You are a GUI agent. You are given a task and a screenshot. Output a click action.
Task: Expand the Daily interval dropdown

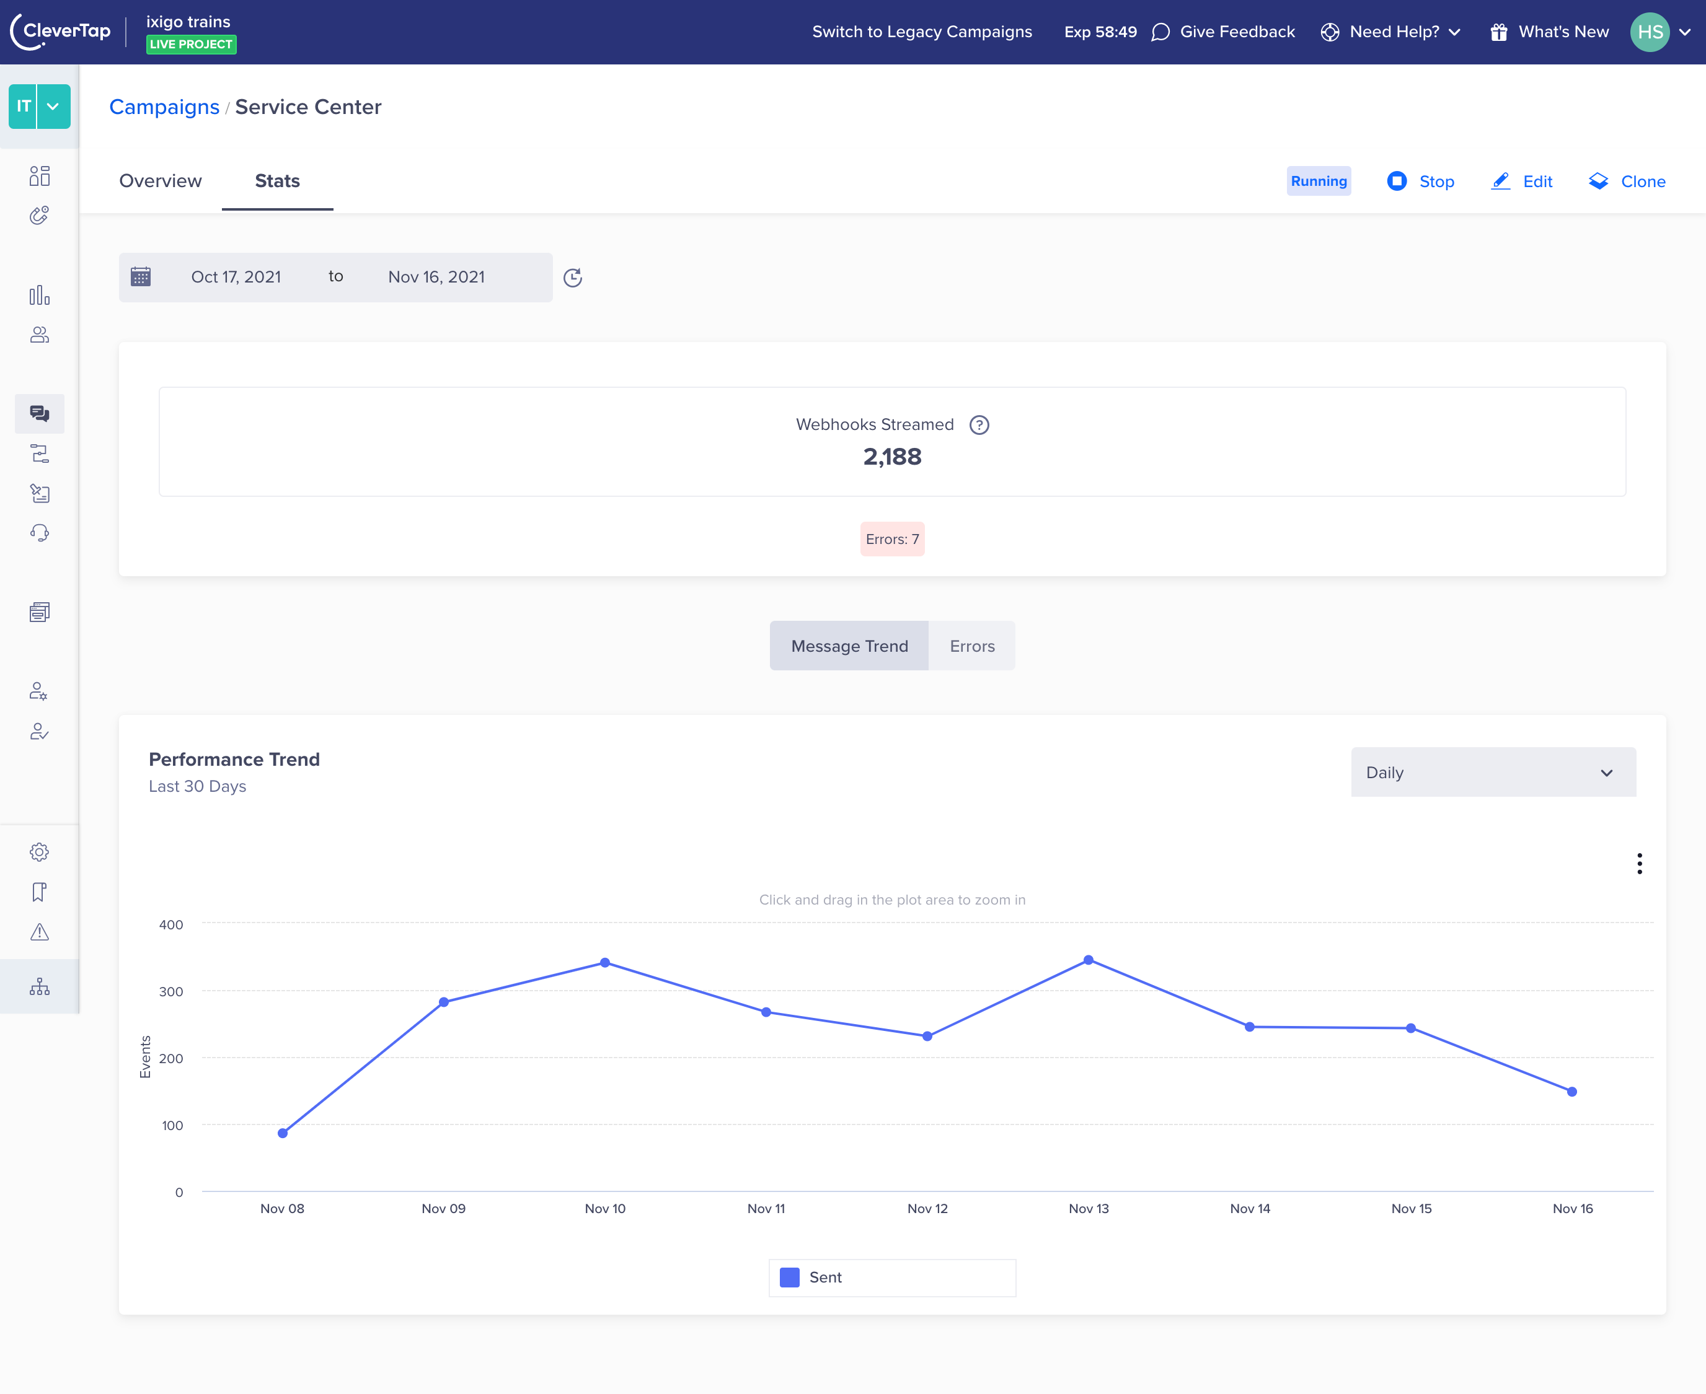click(x=1492, y=773)
